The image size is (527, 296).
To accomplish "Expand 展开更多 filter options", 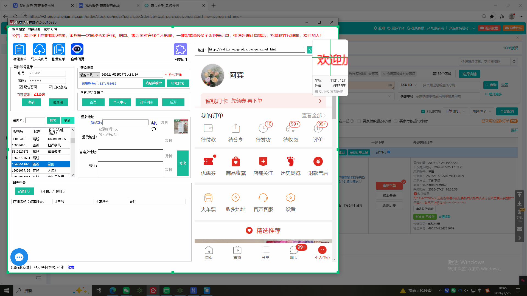I will click(493, 94).
